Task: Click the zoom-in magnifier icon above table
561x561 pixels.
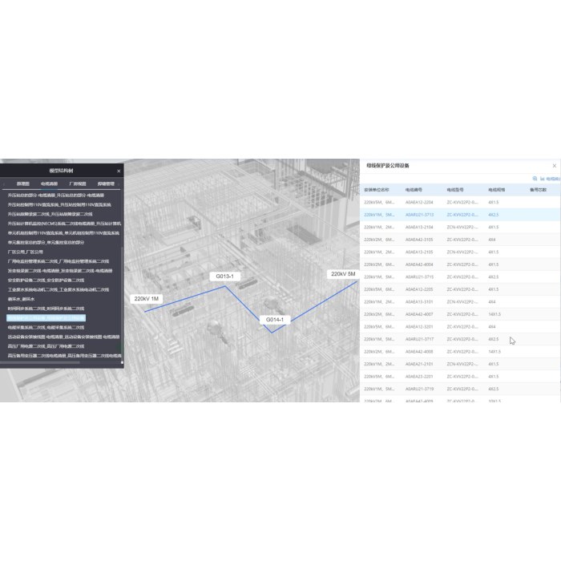Action: tap(535, 179)
